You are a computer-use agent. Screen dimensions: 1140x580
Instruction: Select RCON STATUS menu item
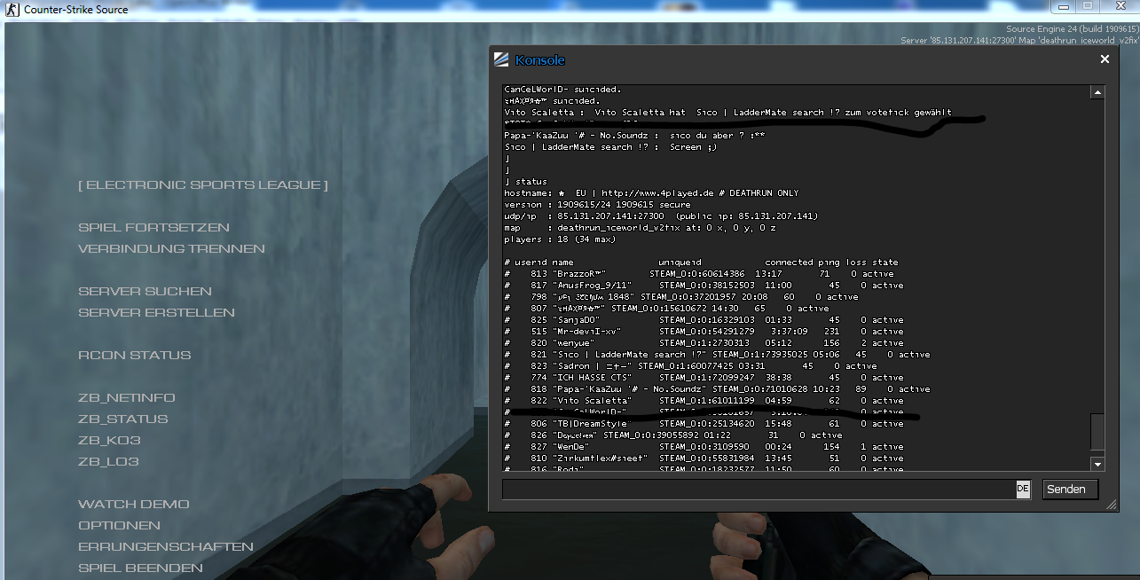point(135,356)
